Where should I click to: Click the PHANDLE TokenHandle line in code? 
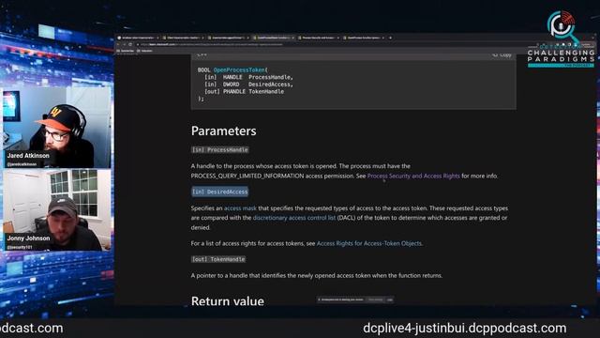(x=244, y=92)
